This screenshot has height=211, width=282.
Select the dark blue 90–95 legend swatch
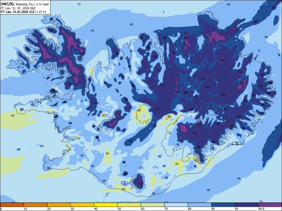pos(223,205)
